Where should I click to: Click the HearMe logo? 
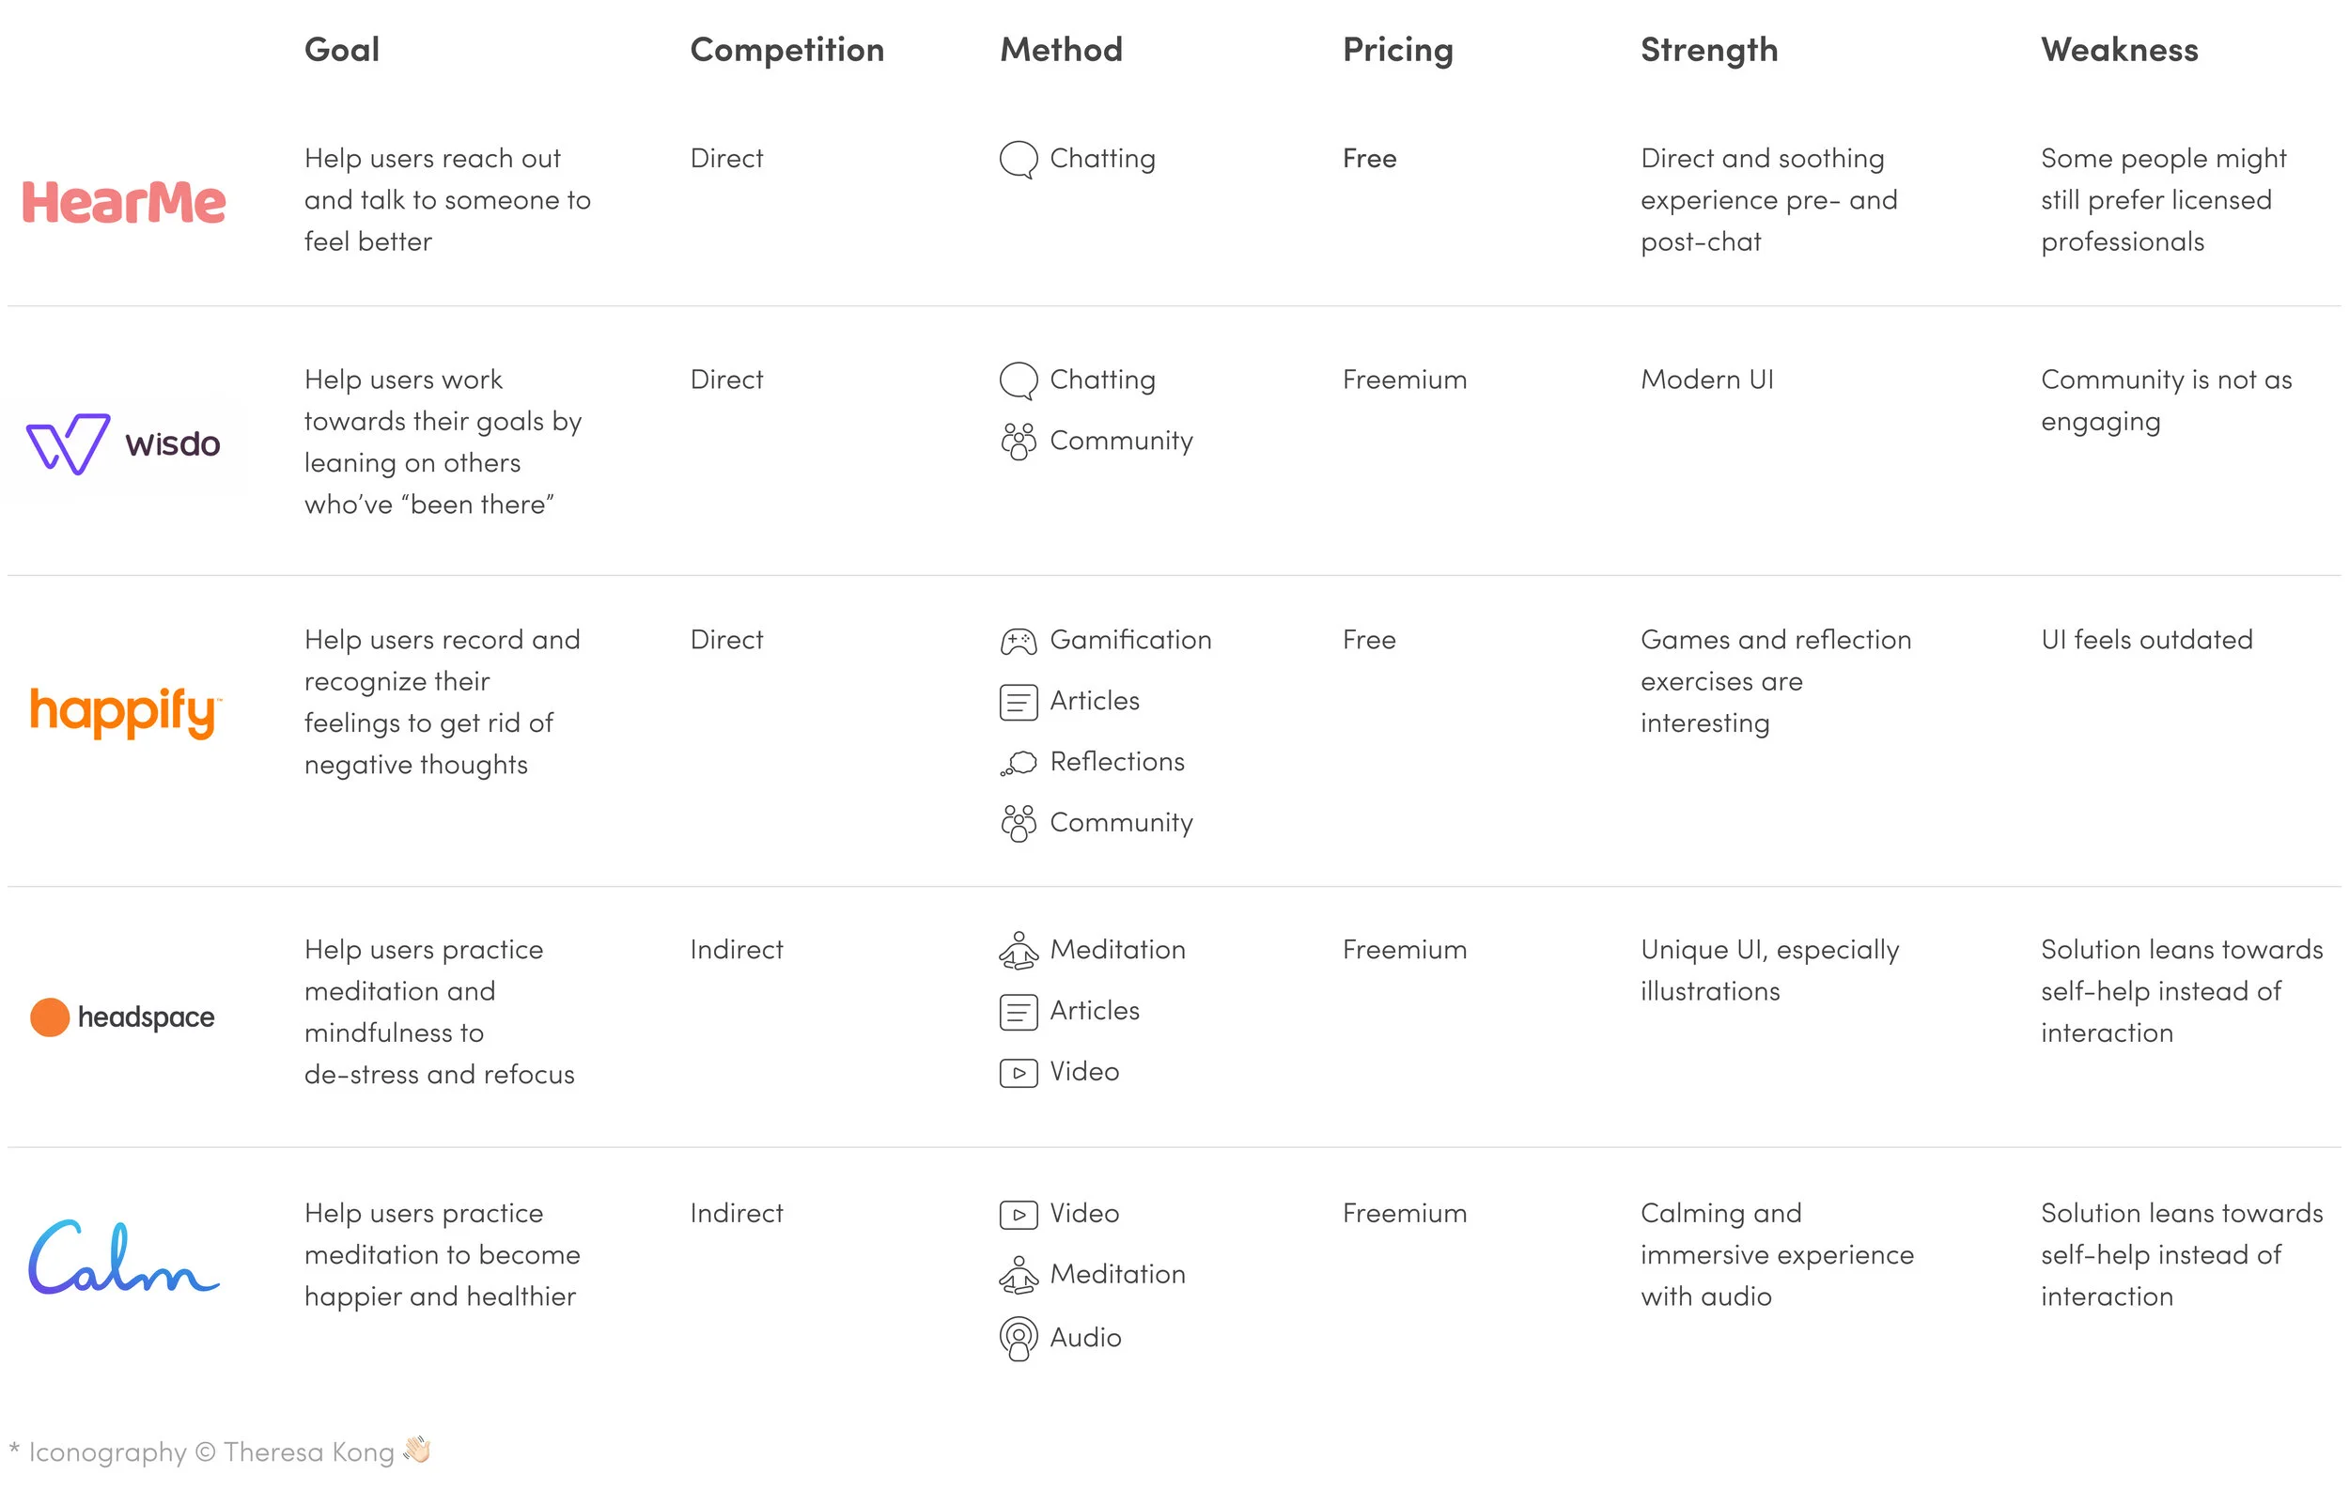click(124, 203)
